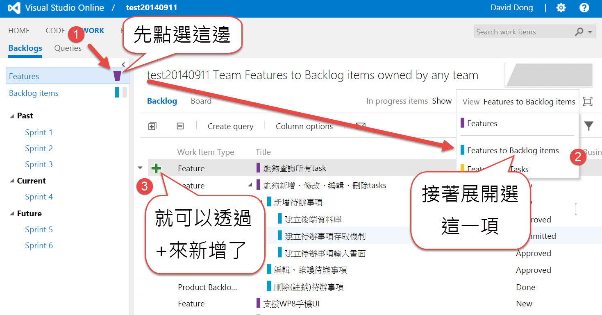
Task: Click the purple Features color indicator
Action: pos(117,76)
